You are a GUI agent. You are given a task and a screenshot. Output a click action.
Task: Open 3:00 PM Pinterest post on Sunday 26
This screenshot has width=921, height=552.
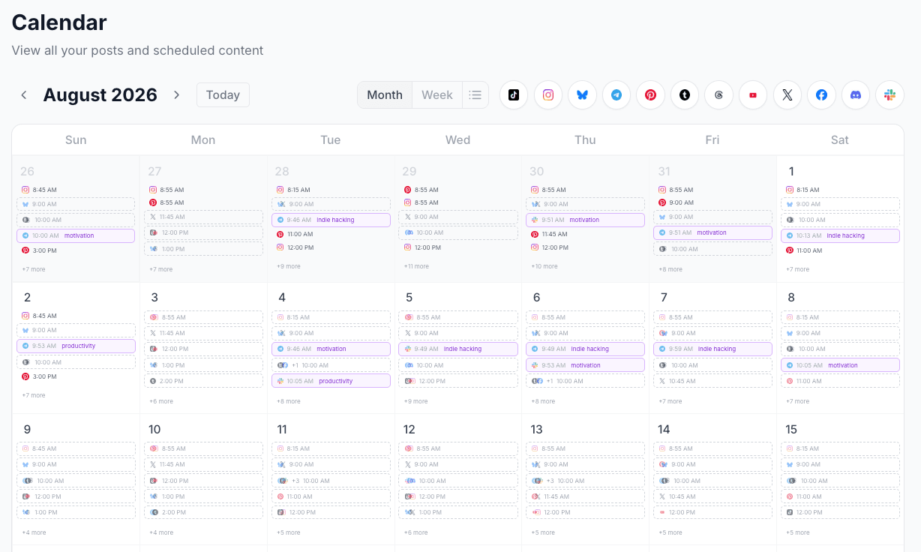coord(76,250)
